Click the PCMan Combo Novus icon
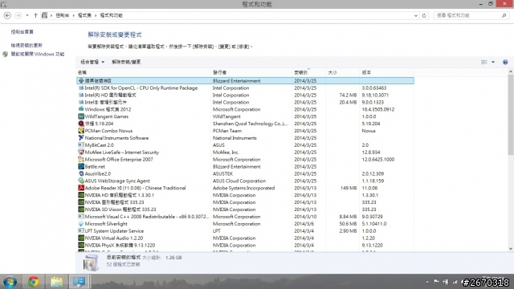514x289 pixels. (81, 131)
